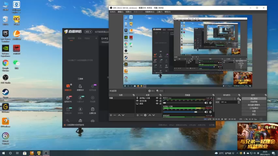This screenshot has height=156, width=278.
Task: Toggle visibility of the 音频输入采集 source
Action: pos(157,98)
